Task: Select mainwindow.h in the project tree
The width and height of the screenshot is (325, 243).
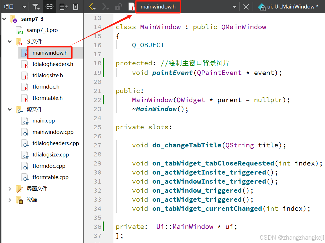Action: [x=50, y=53]
